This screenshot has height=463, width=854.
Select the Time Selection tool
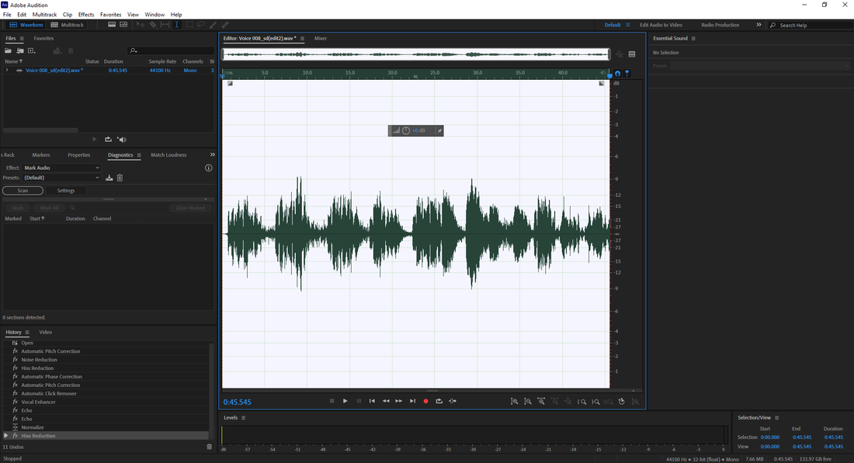tap(177, 25)
